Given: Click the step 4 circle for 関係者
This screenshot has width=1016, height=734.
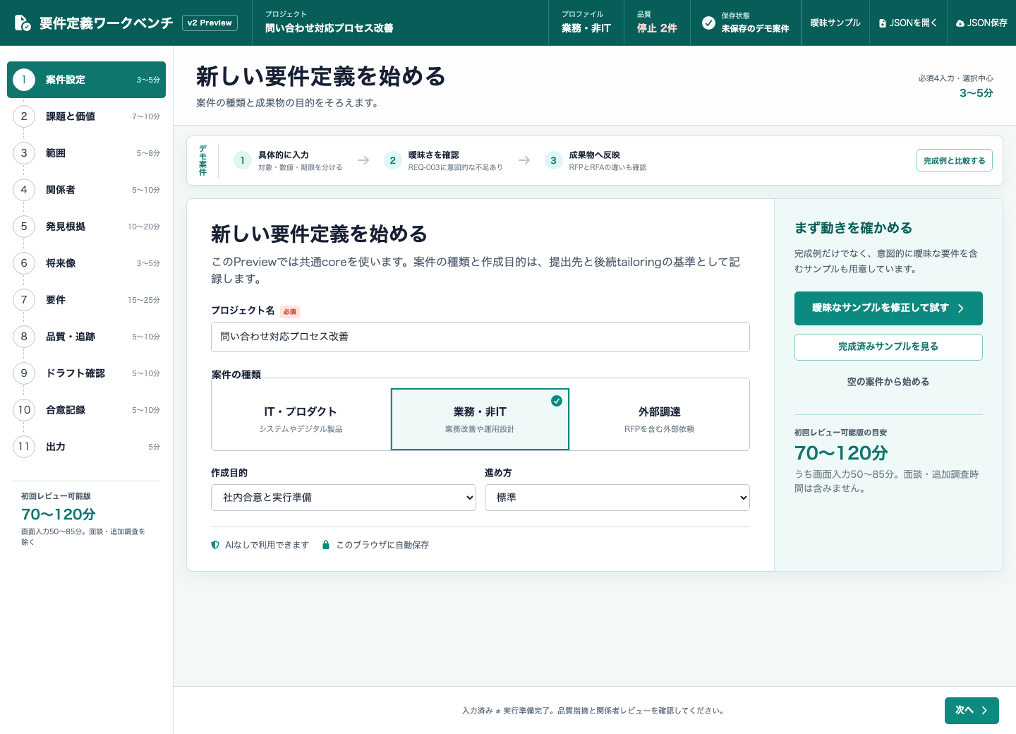Looking at the screenshot, I should (24, 190).
